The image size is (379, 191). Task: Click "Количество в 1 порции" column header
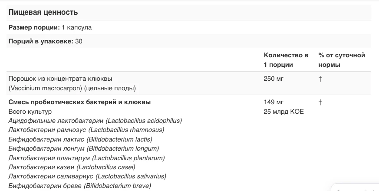[x=286, y=60]
